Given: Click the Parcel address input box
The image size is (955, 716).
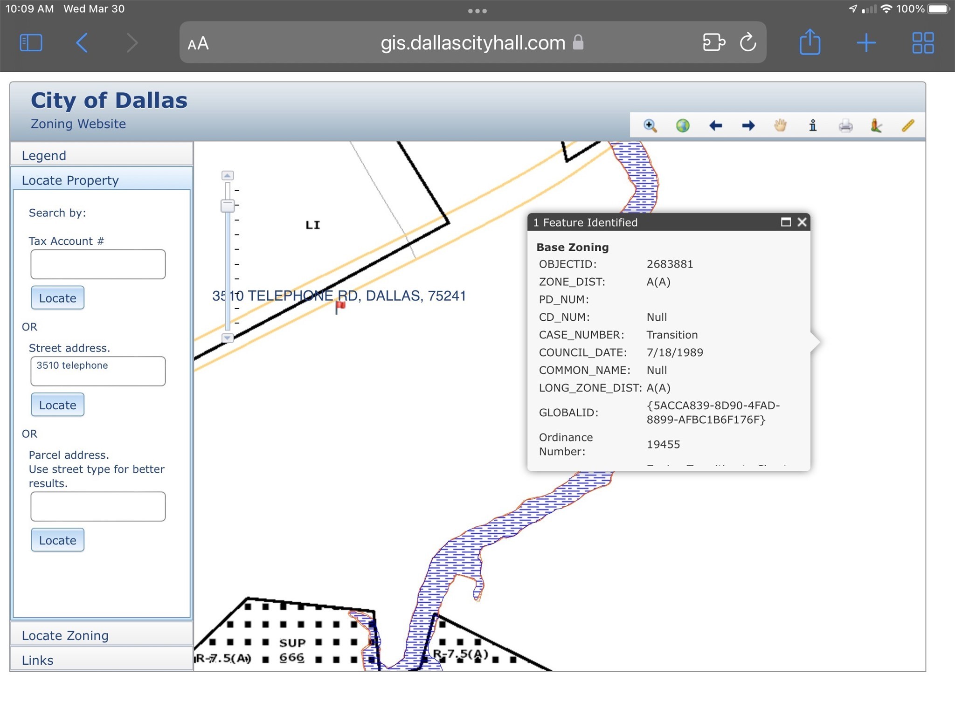Looking at the screenshot, I should (98, 506).
